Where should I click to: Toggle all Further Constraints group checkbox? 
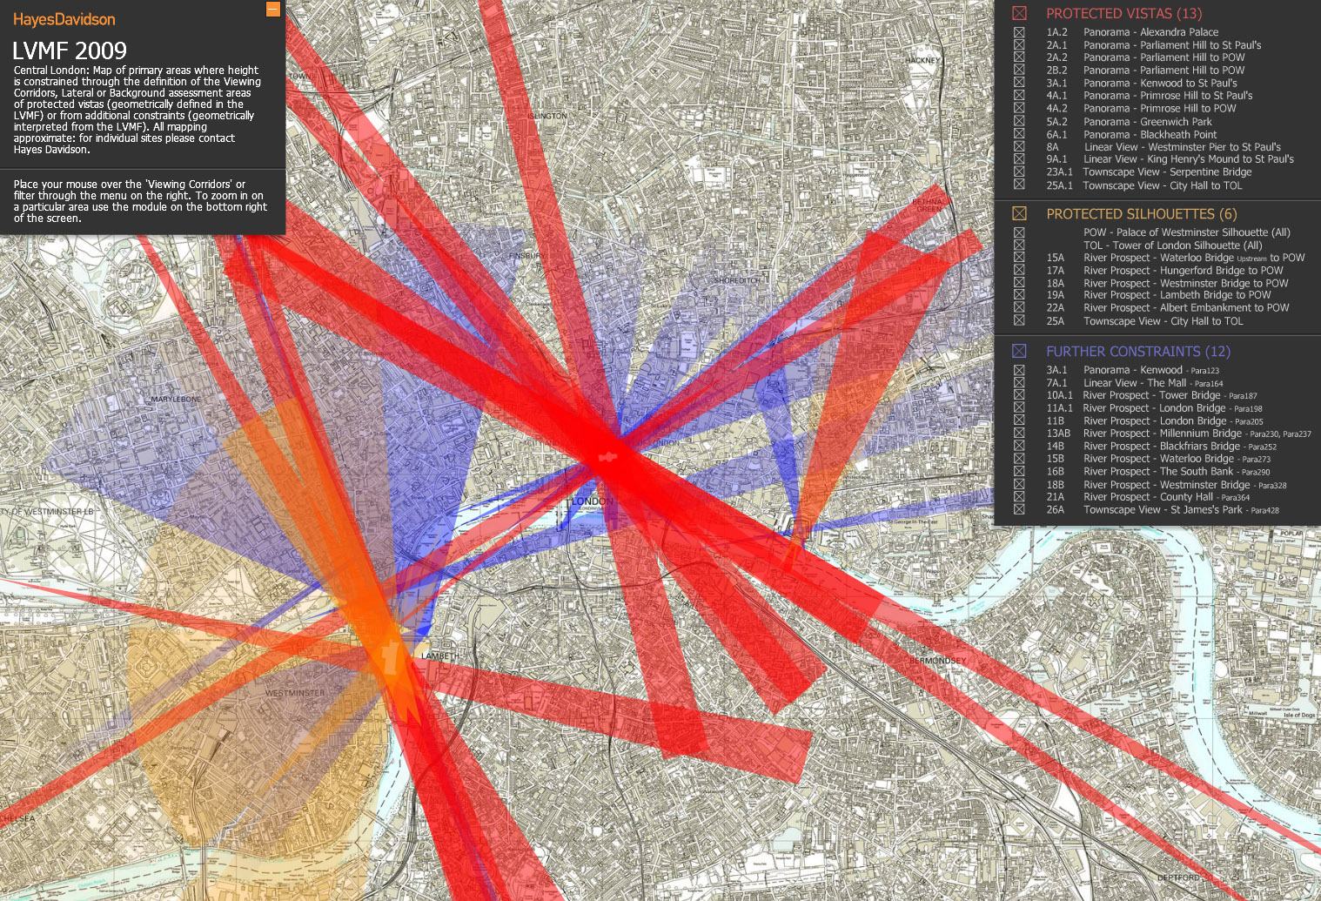(x=1019, y=351)
